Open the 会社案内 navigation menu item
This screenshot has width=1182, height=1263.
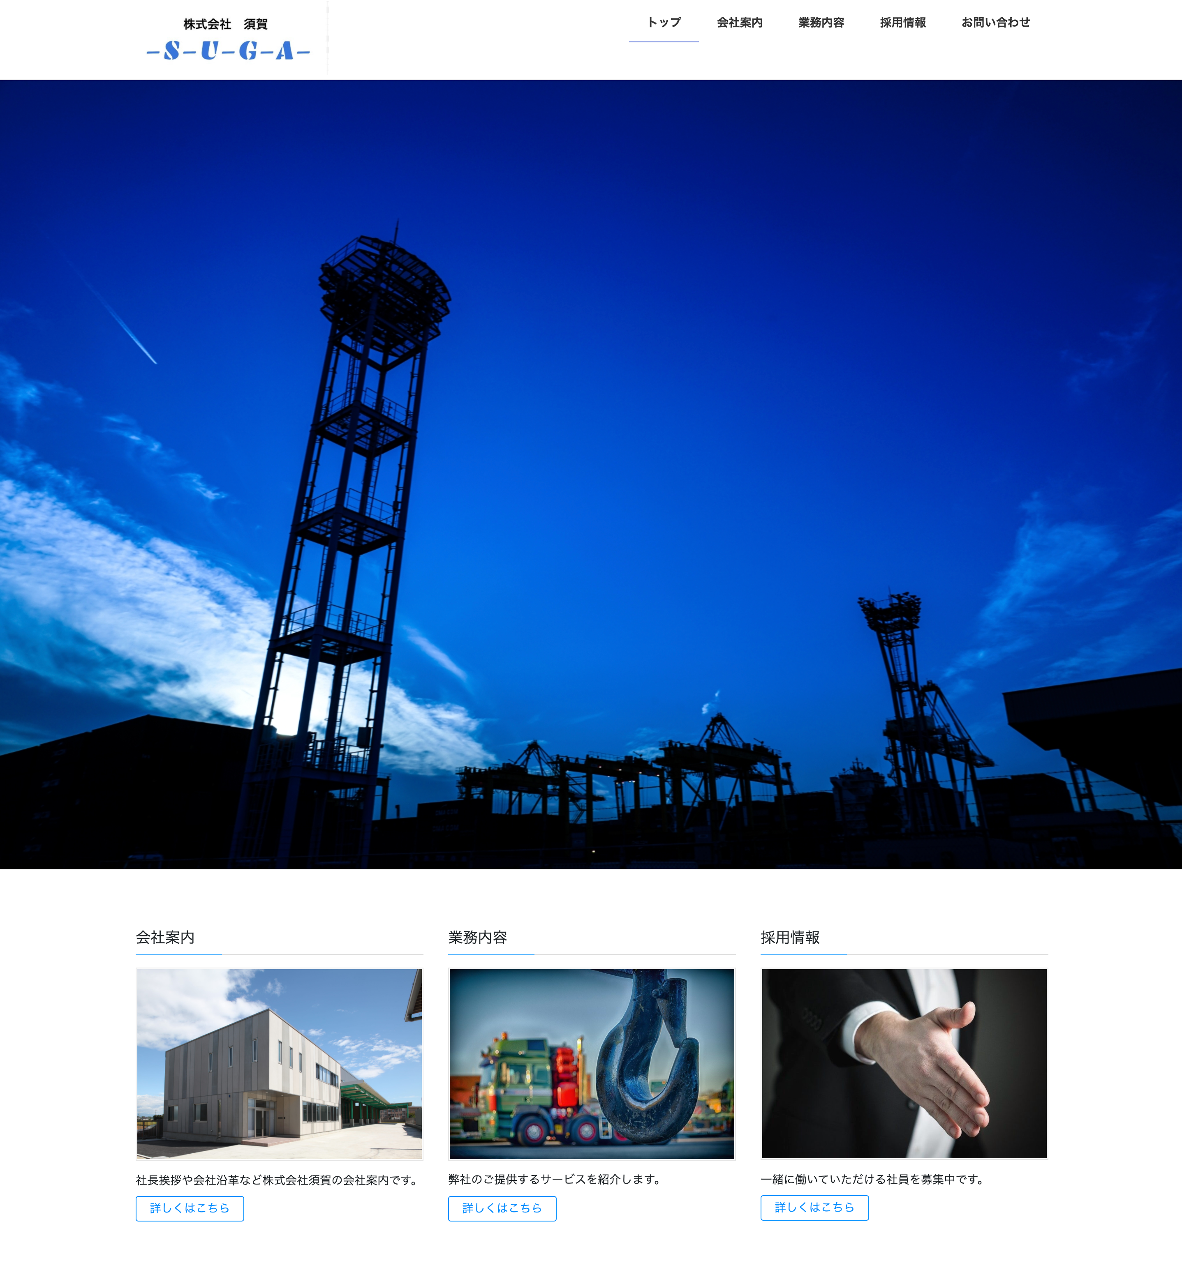point(740,22)
